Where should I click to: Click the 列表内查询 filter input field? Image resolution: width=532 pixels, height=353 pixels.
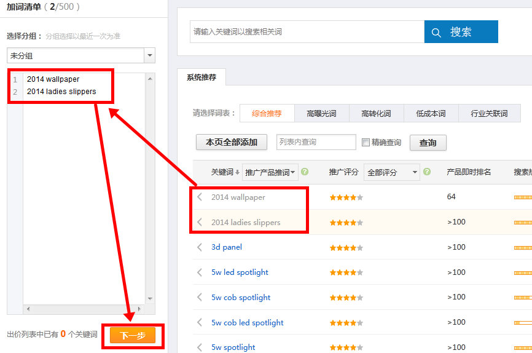pos(316,142)
